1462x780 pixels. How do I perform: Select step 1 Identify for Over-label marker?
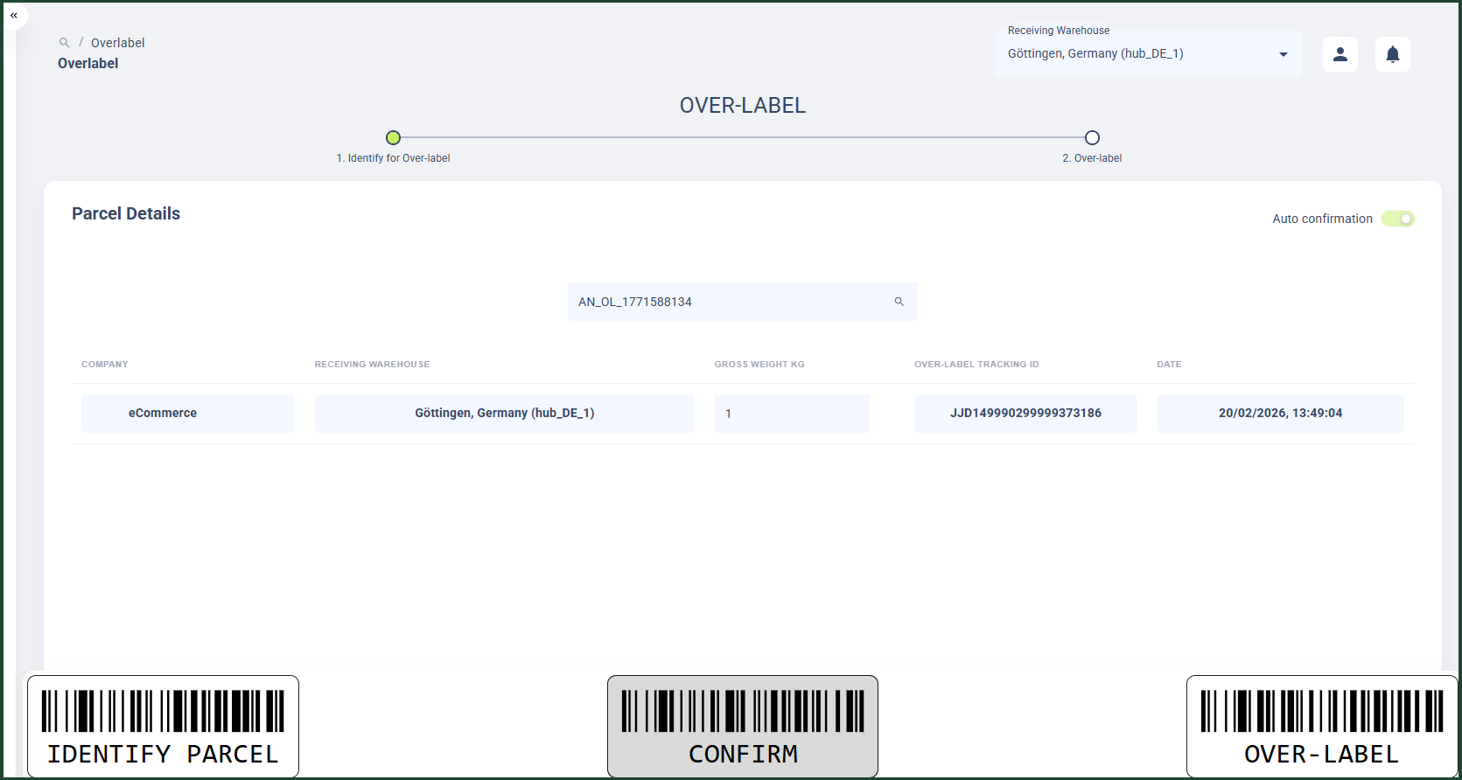394,137
